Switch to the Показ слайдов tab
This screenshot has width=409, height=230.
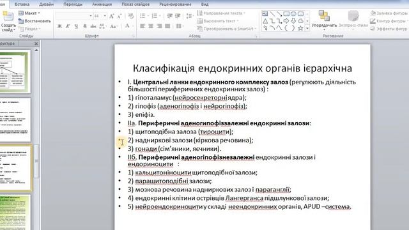click(x=135, y=4)
